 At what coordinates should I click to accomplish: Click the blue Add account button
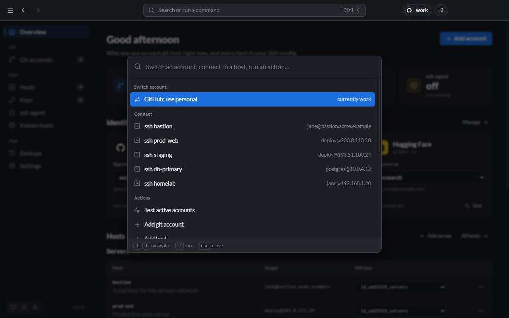[x=466, y=39]
